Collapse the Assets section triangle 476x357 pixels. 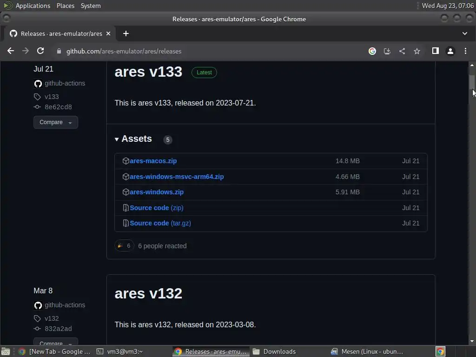pyautogui.click(x=117, y=139)
